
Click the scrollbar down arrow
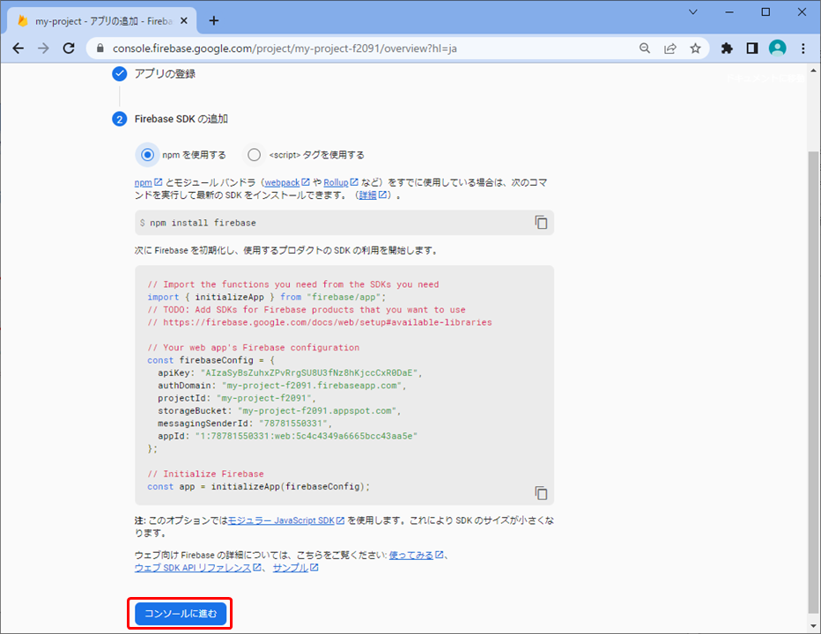point(813,627)
